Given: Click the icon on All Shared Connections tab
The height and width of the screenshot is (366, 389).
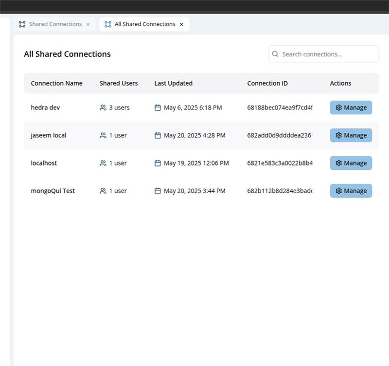Looking at the screenshot, I should tap(108, 24).
